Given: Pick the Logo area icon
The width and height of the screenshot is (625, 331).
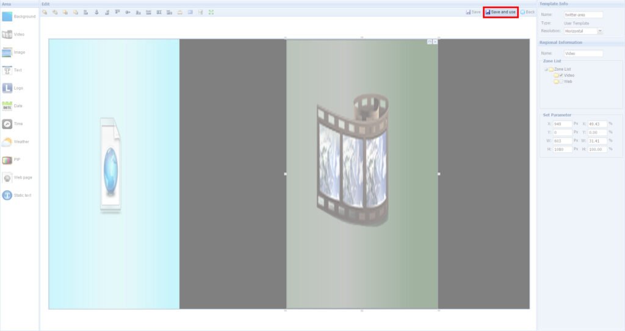Looking at the screenshot, I should [x=7, y=88].
